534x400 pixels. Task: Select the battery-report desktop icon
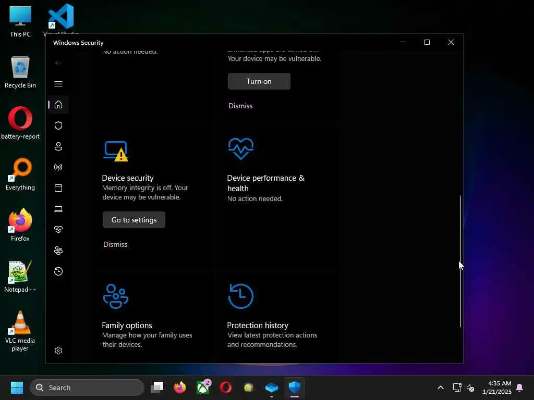pyautogui.click(x=20, y=123)
